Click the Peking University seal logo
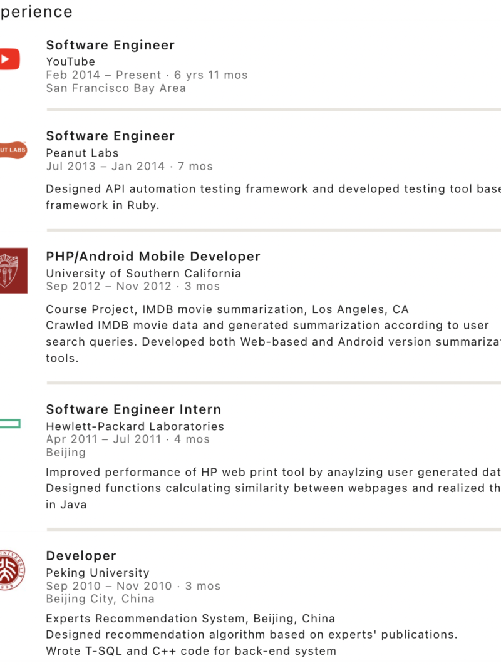501x668 pixels. tap(12, 570)
